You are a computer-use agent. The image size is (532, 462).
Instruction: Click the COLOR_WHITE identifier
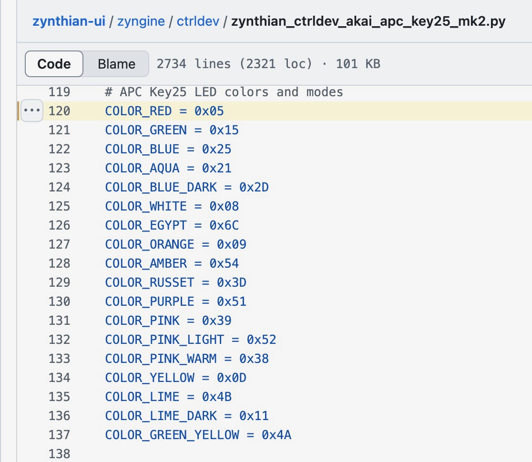tap(146, 206)
